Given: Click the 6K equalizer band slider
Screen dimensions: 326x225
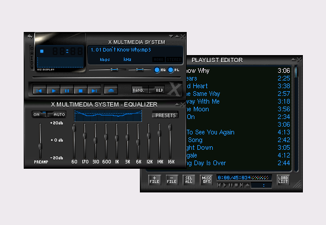Looking at the screenshot, I should click(x=138, y=142).
